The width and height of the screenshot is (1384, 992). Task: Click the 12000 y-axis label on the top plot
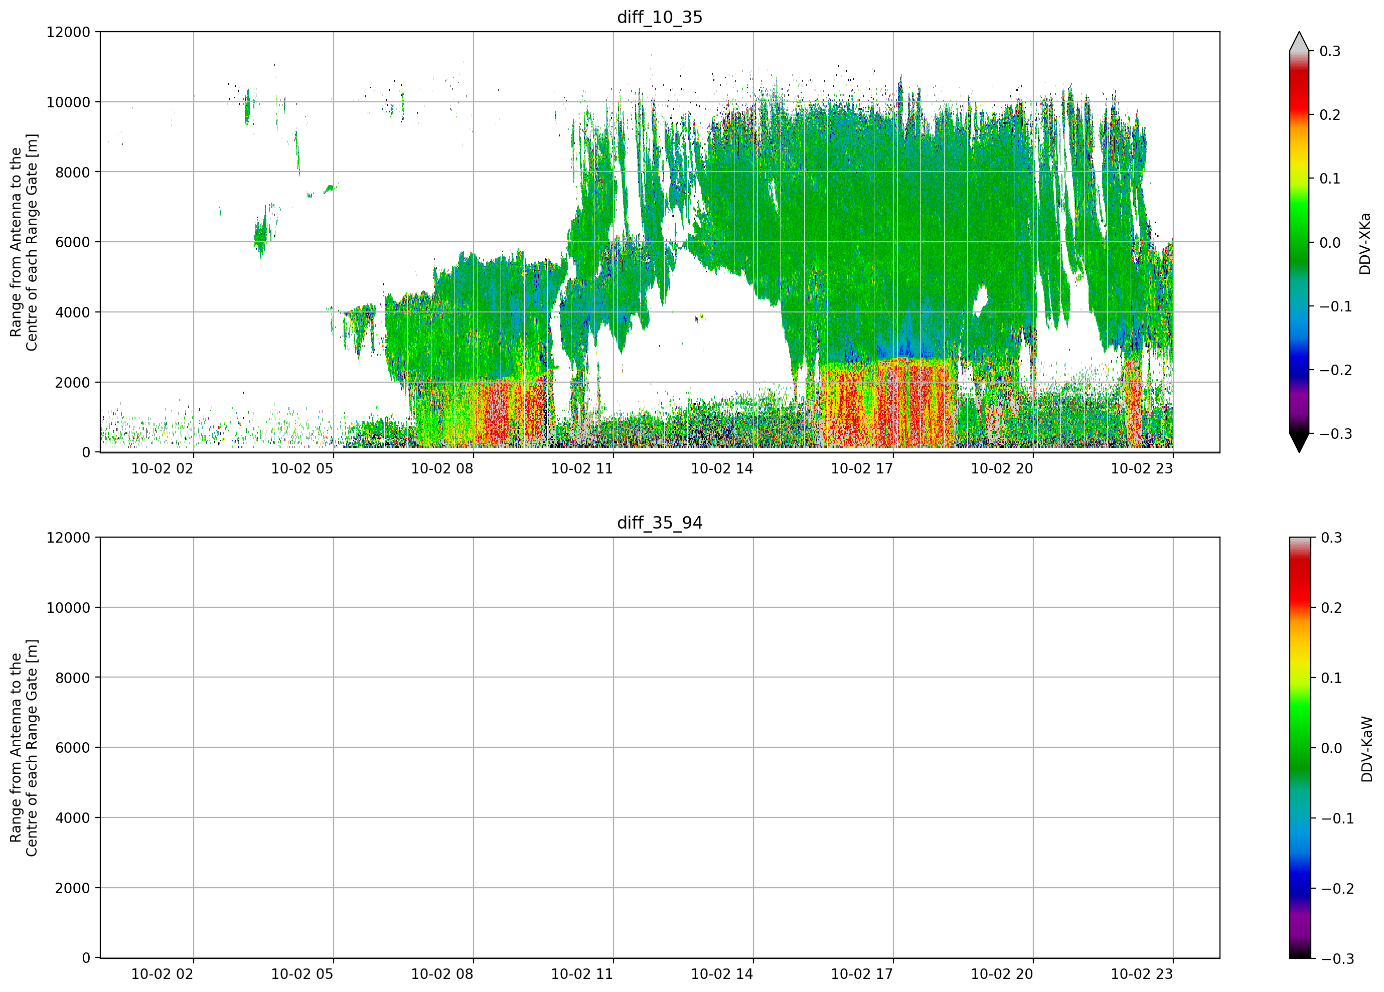68,32
